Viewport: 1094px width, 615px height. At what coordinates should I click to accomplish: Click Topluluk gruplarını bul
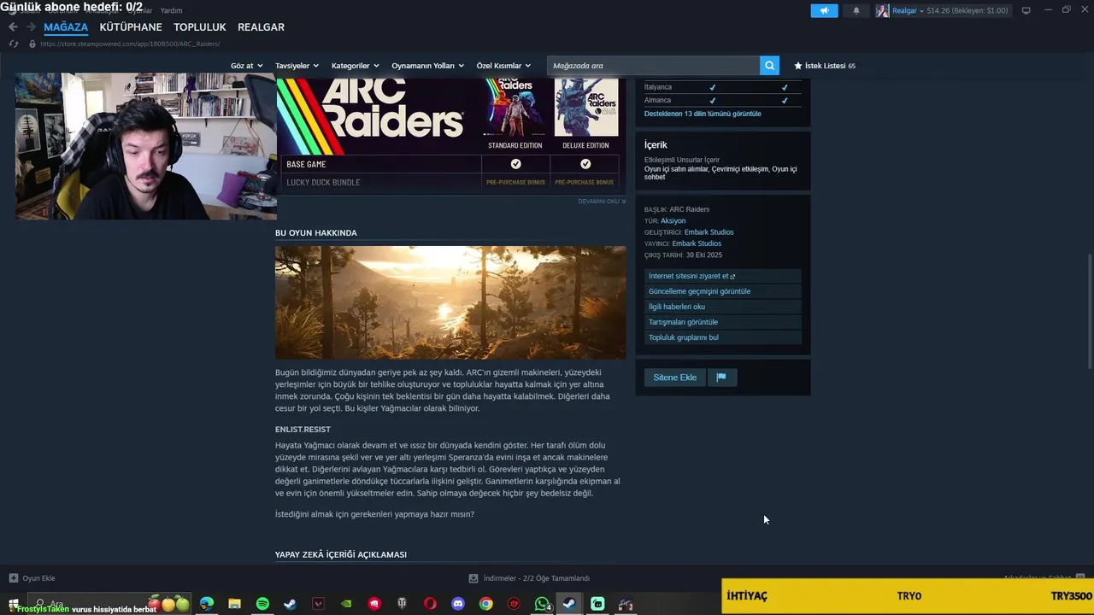(x=723, y=337)
